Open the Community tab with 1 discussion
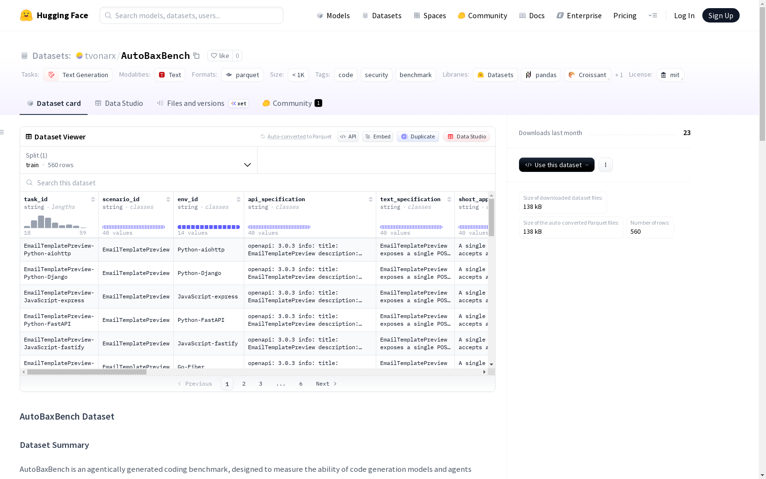766x479 pixels. point(292,103)
